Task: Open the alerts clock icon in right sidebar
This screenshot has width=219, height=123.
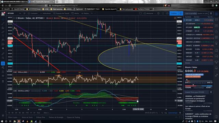Action: click(216, 20)
